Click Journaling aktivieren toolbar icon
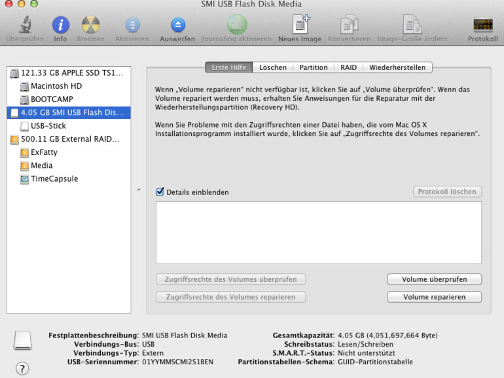This screenshot has width=504, height=378. tap(237, 25)
